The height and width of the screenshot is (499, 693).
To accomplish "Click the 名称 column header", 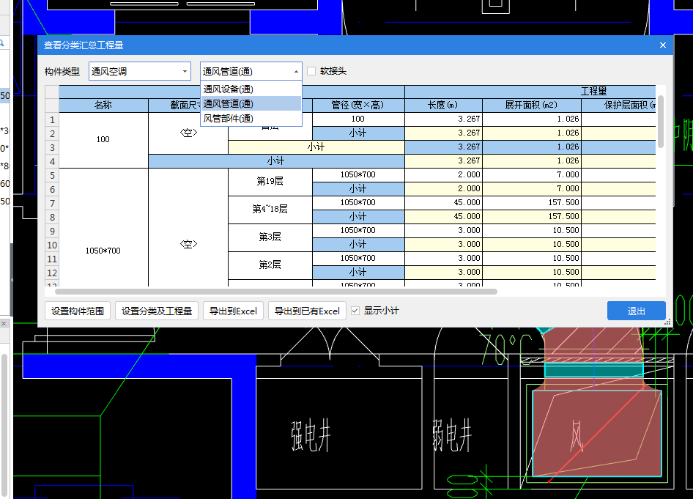I will (x=103, y=106).
